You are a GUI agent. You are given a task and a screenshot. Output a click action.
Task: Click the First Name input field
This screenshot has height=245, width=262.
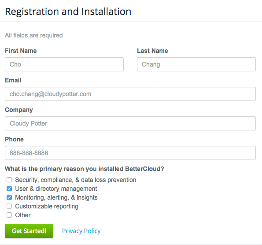pyautogui.click(x=64, y=64)
